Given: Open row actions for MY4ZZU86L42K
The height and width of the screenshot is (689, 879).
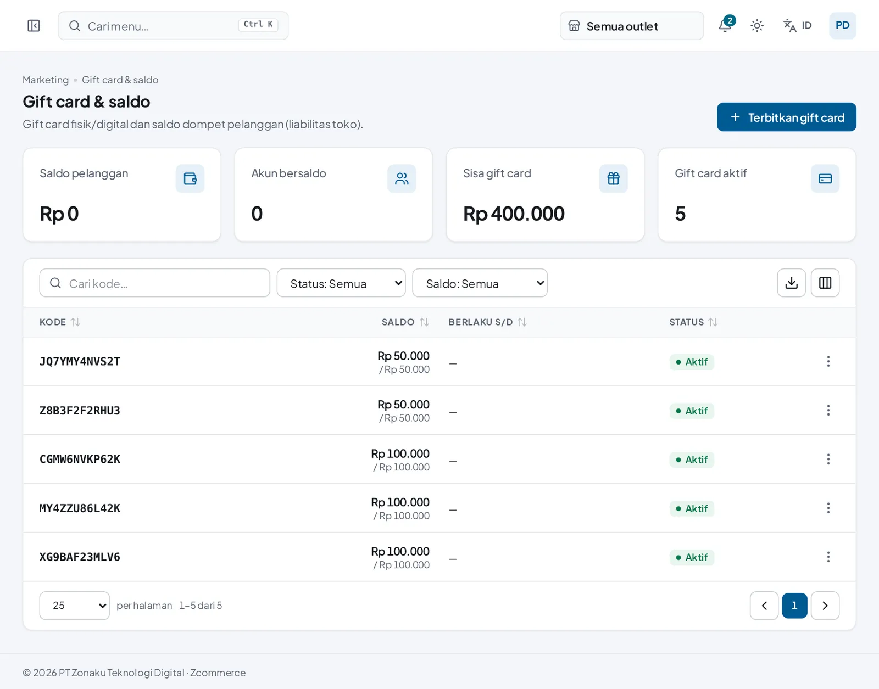Looking at the screenshot, I should click(x=828, y=508).
